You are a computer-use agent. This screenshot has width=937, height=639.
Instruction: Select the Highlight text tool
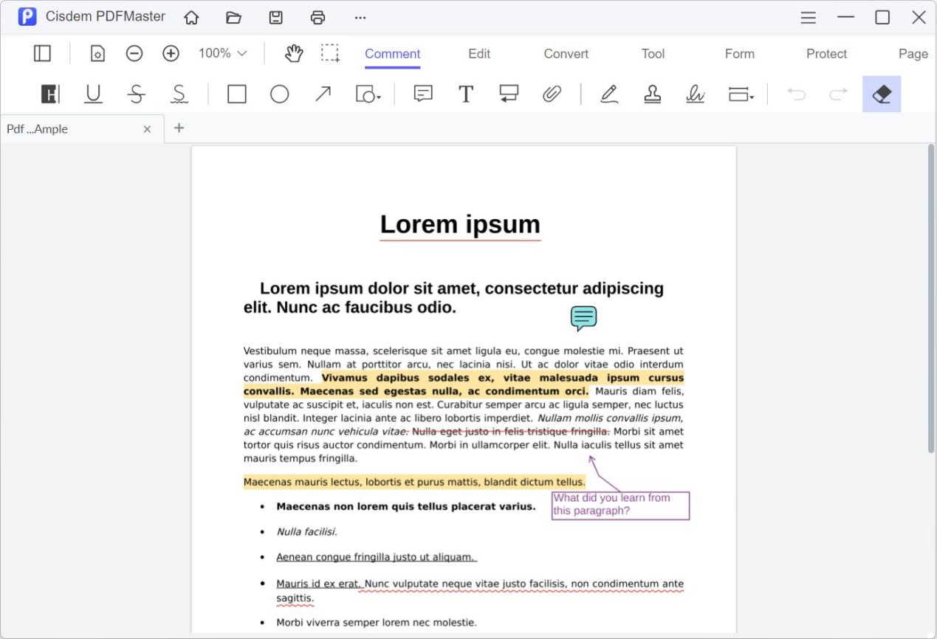[x=50, y=94]
